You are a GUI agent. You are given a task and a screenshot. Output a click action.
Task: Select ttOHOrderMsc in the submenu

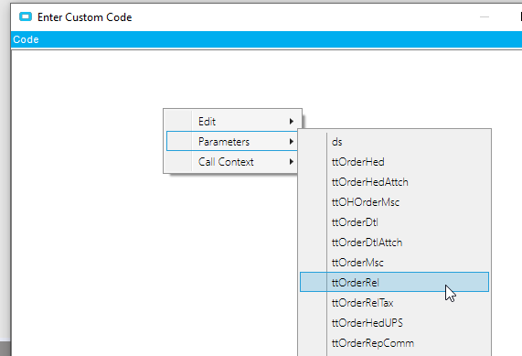(x=395, y=202)
